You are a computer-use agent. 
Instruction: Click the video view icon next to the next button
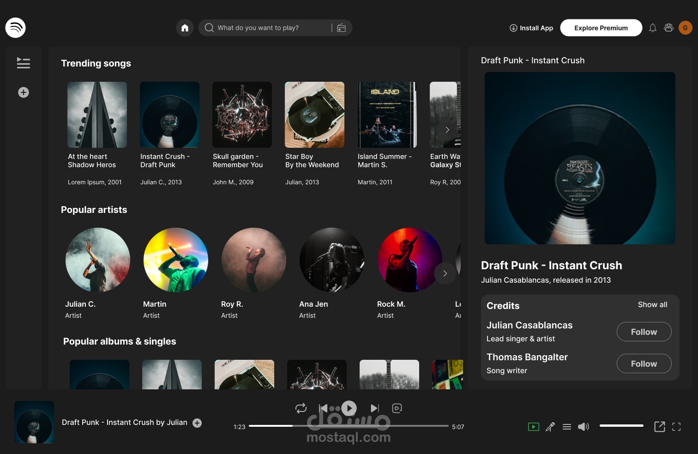pos(397,408)
